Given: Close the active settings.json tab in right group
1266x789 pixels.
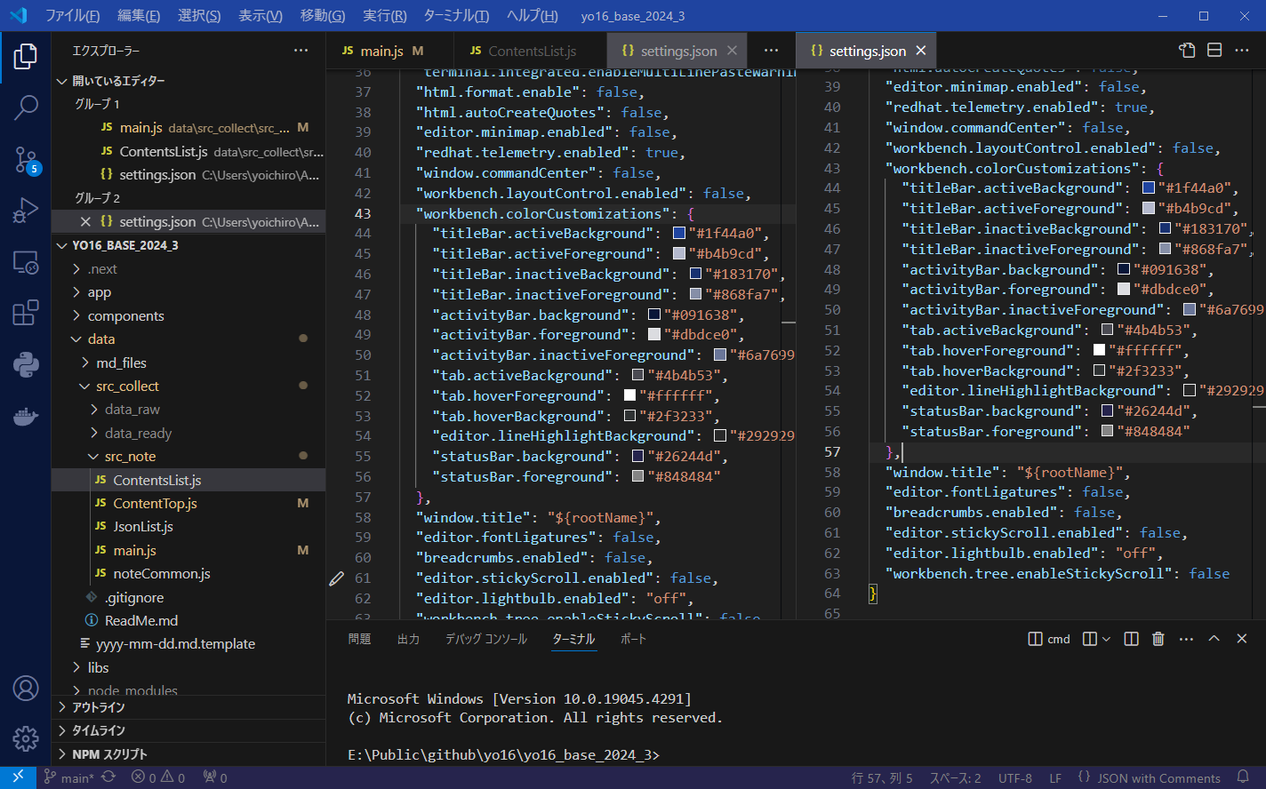Looking at the screenshot, I should point(921,51).
